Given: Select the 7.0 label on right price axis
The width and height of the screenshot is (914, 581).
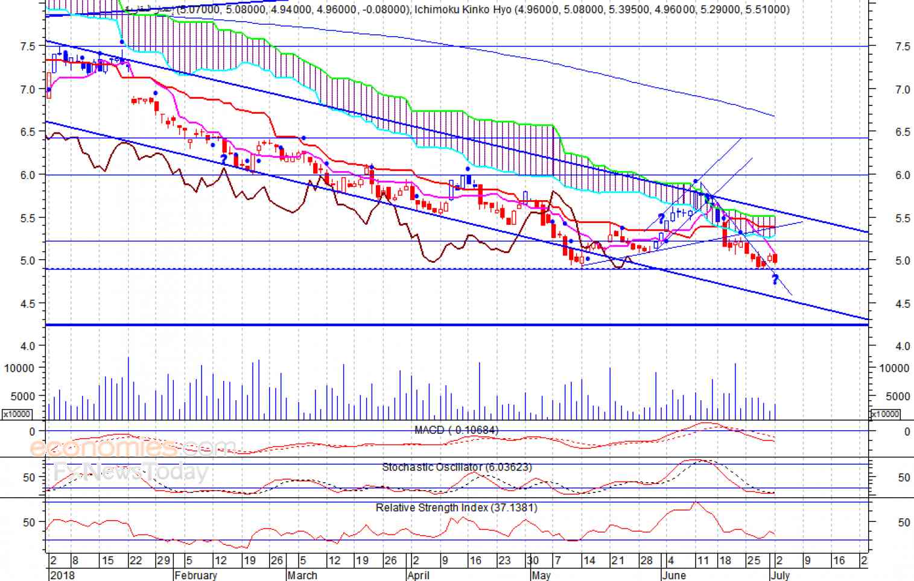Looking at the screenshot, I should click(x=903, y=90).
